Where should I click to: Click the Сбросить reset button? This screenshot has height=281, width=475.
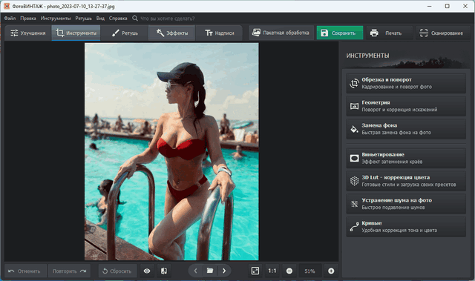click(117, 271)
